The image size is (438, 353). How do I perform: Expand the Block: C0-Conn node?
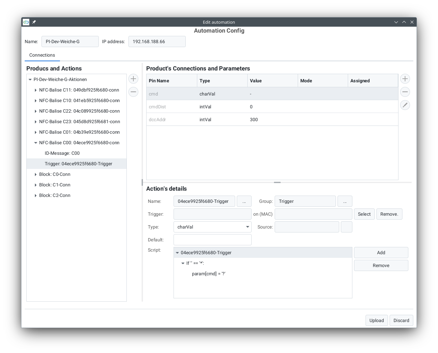pyautogui.click(x=36, y=175)
